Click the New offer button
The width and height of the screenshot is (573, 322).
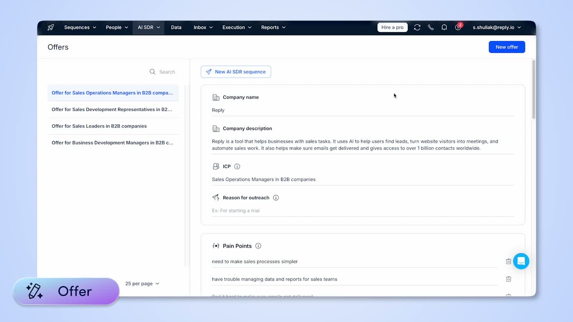click(507, 47)
